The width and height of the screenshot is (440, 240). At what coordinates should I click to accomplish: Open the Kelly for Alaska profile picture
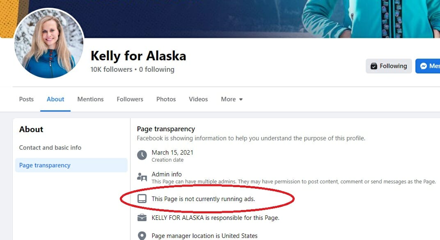click(x=49, y=43)
